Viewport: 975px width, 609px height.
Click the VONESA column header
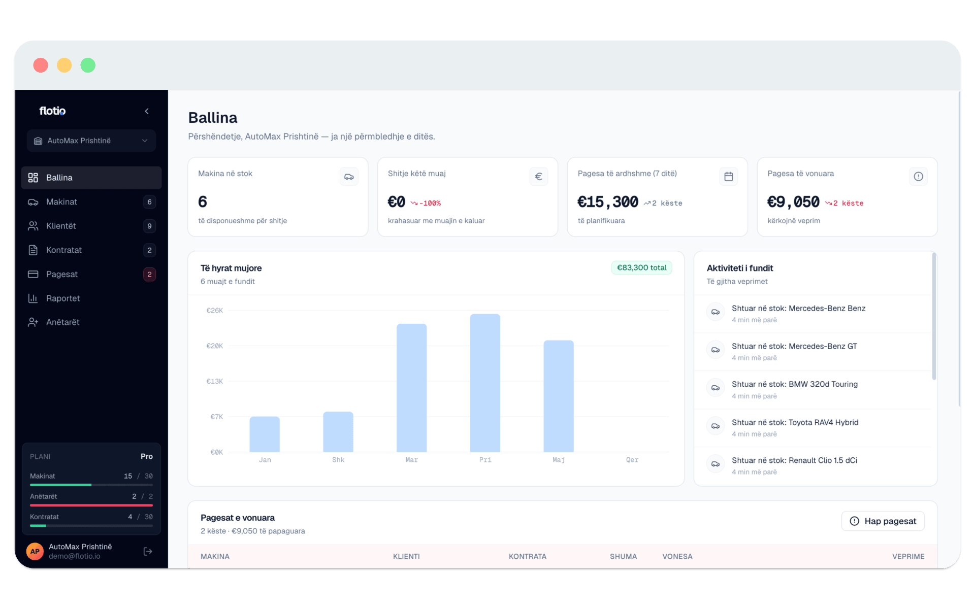[677, 557]
